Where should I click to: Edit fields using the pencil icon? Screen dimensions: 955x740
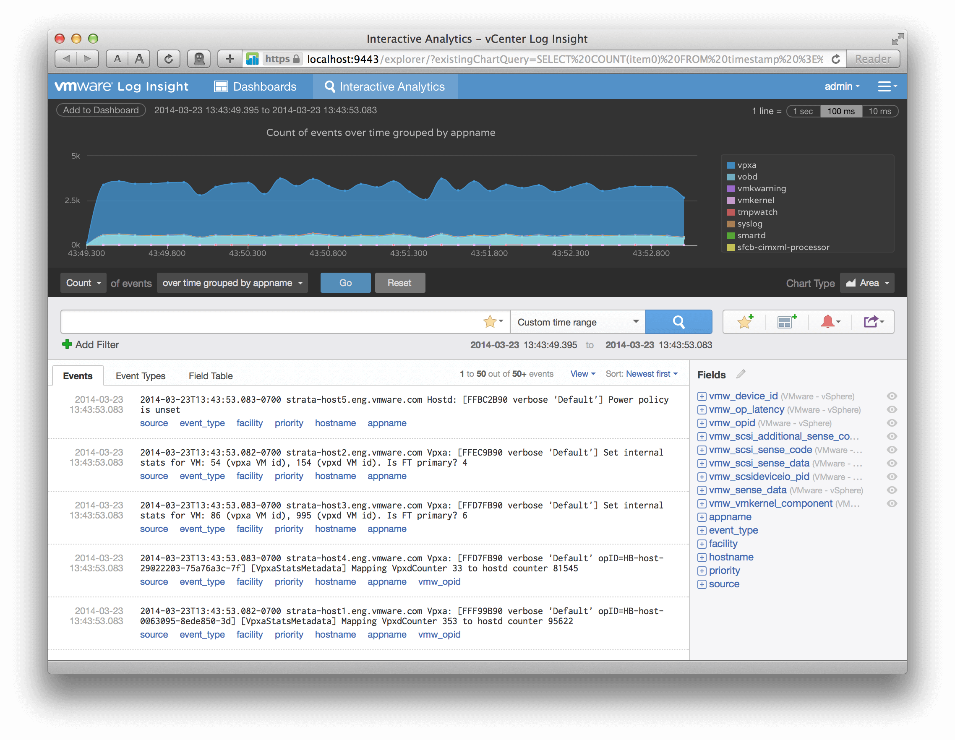(x=740, y=375)
